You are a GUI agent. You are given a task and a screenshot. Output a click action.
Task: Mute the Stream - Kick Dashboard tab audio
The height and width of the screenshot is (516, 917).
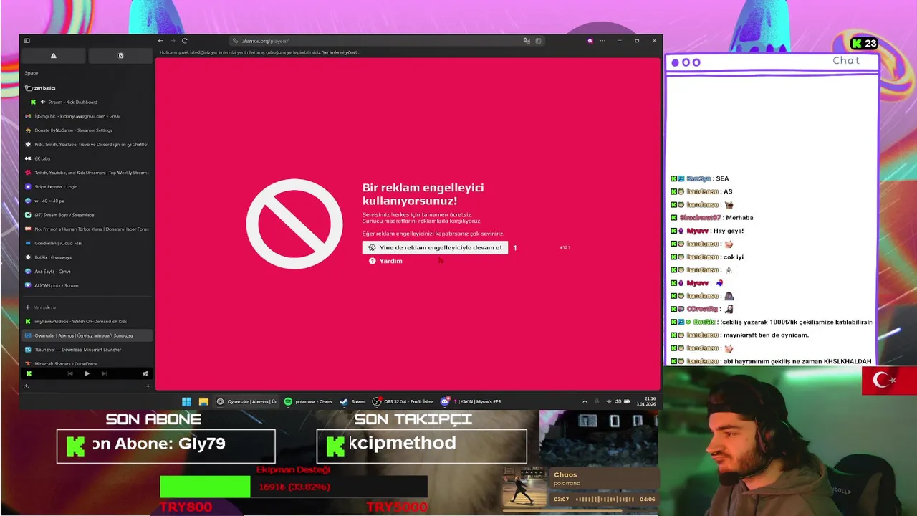tap(43, 102)
